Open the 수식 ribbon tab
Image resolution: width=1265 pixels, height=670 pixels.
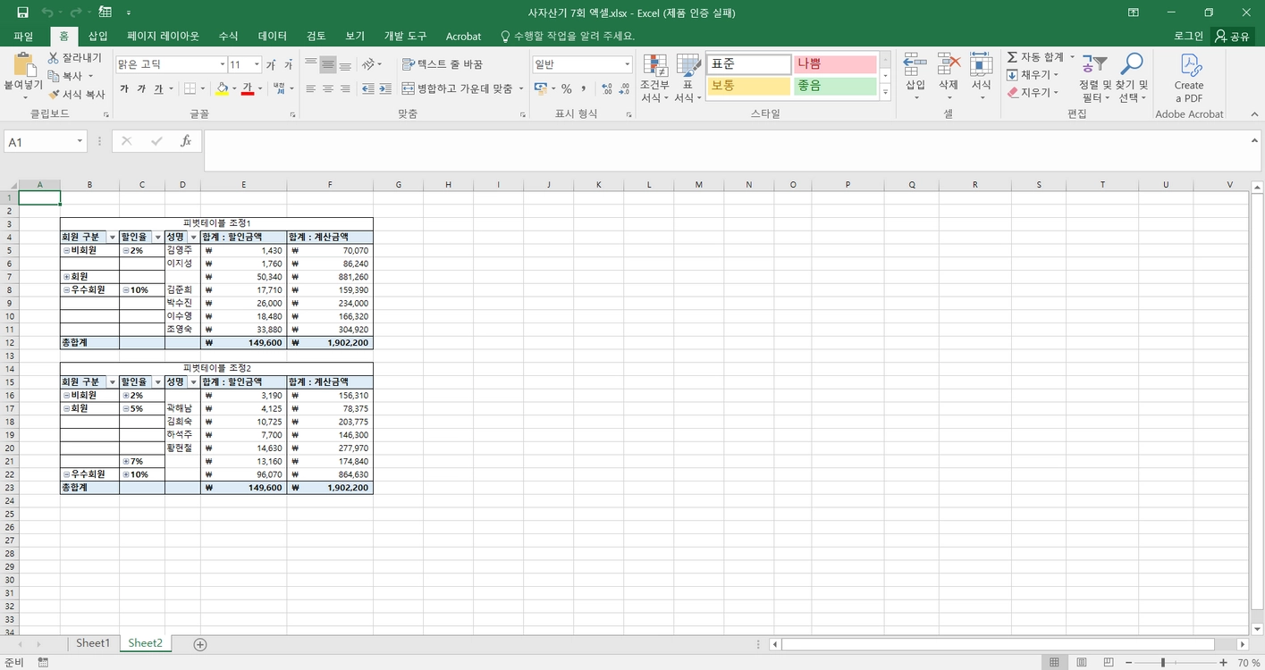click(x=229, y=37)
